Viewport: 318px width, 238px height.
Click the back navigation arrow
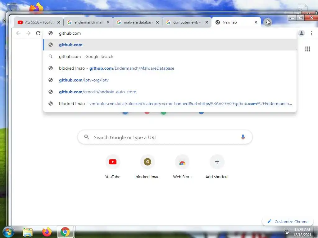coord(18,33)
